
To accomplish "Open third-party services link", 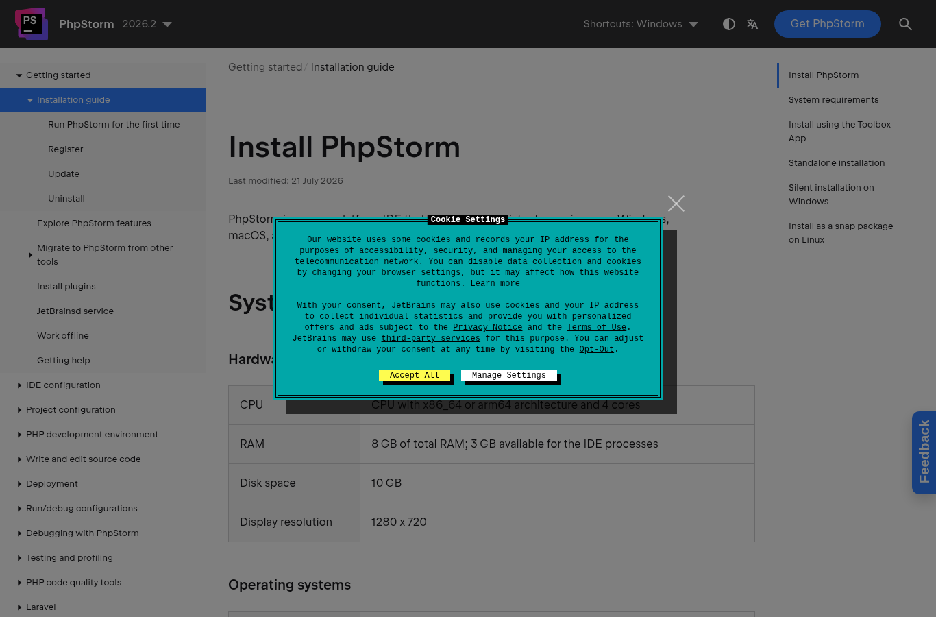I will (430, 339).
